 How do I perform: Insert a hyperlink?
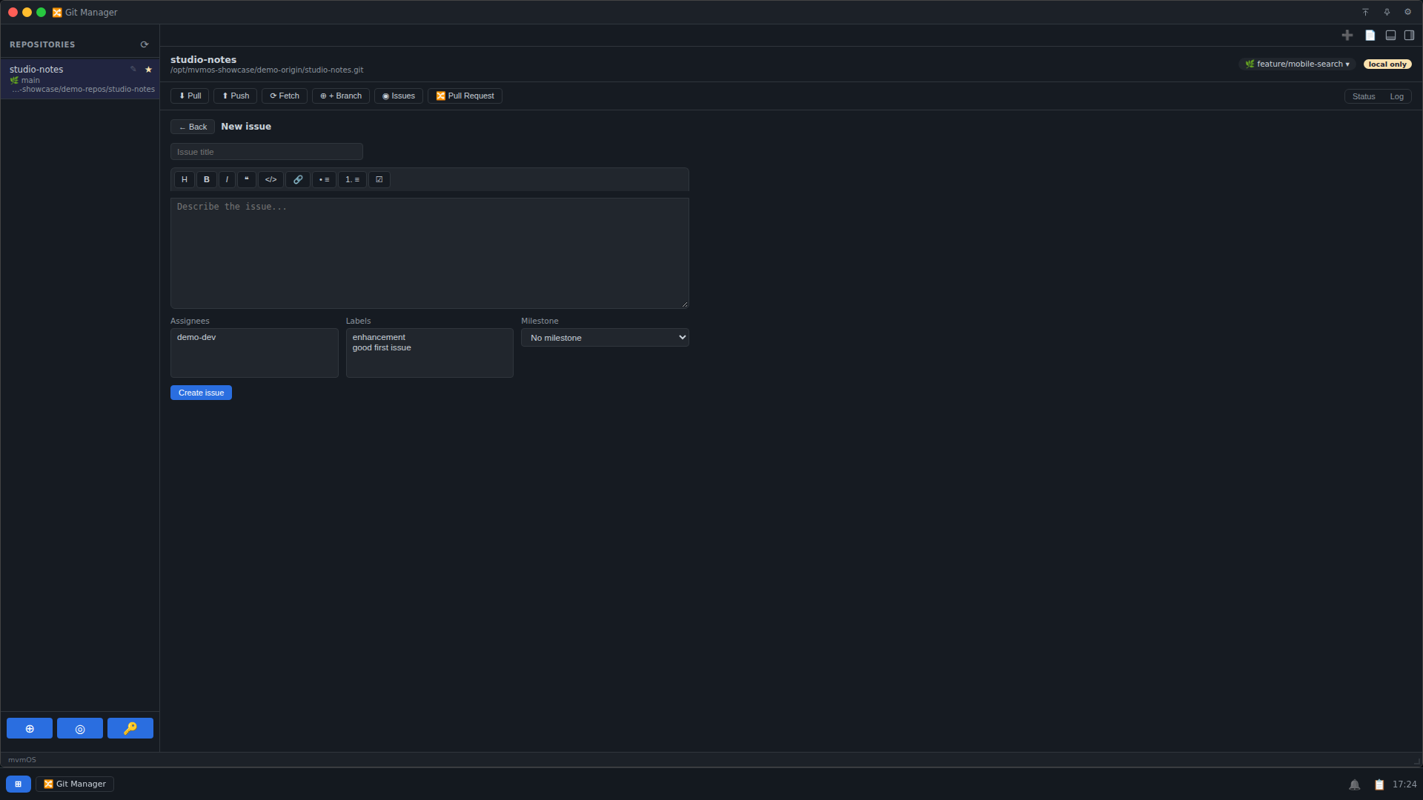(x=298, y=179)
